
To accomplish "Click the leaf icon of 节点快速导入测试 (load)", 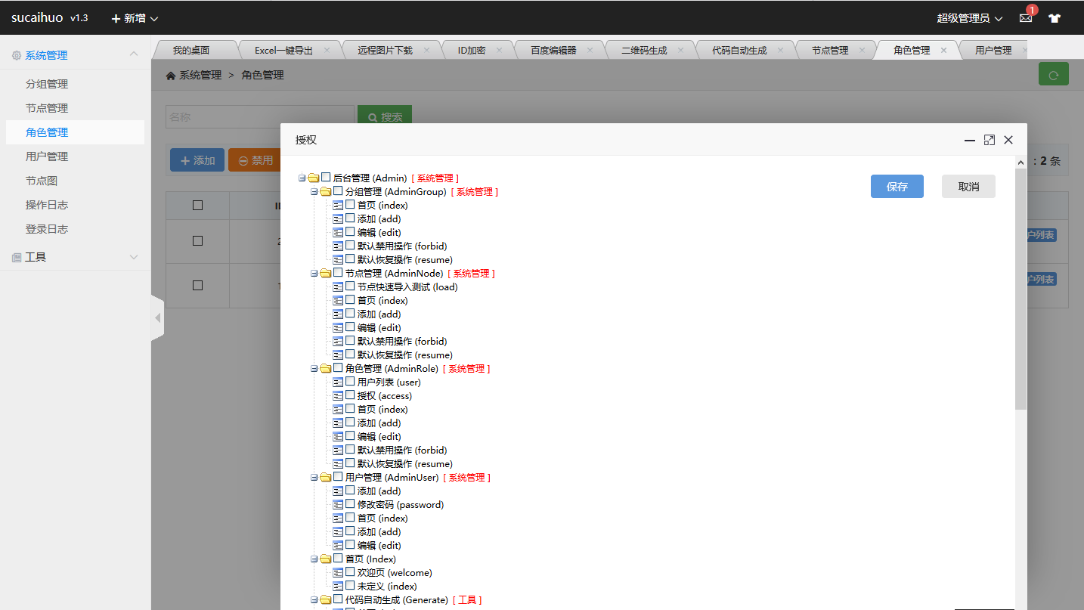I will [338, 286].
